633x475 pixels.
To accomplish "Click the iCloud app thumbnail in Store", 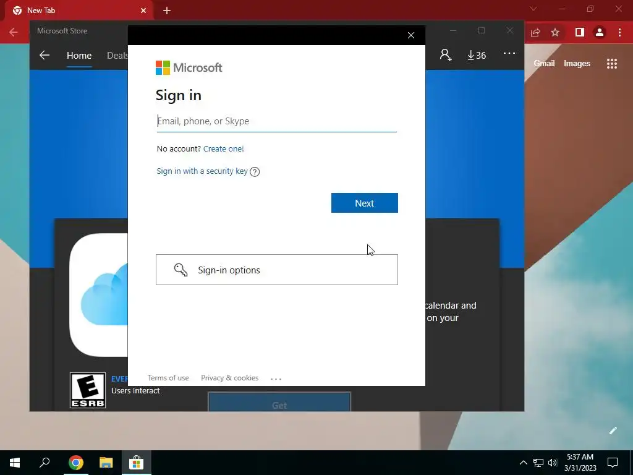I will point(99,295).
